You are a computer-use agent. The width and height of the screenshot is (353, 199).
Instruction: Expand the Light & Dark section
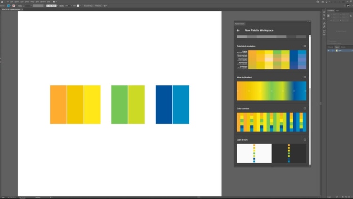point(305,140)
